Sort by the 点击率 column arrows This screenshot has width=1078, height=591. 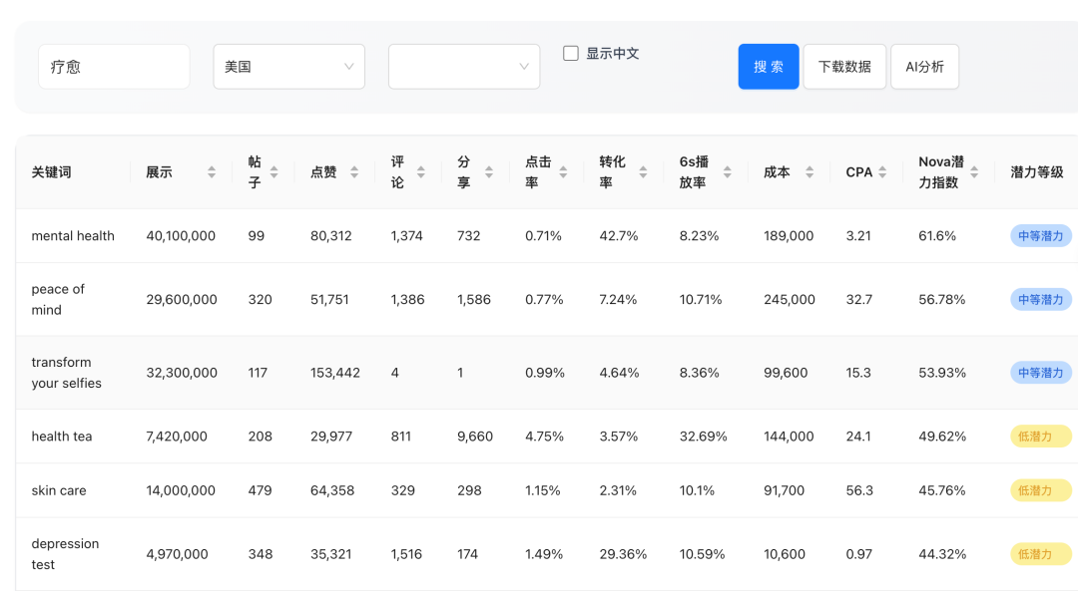[563, 172]
